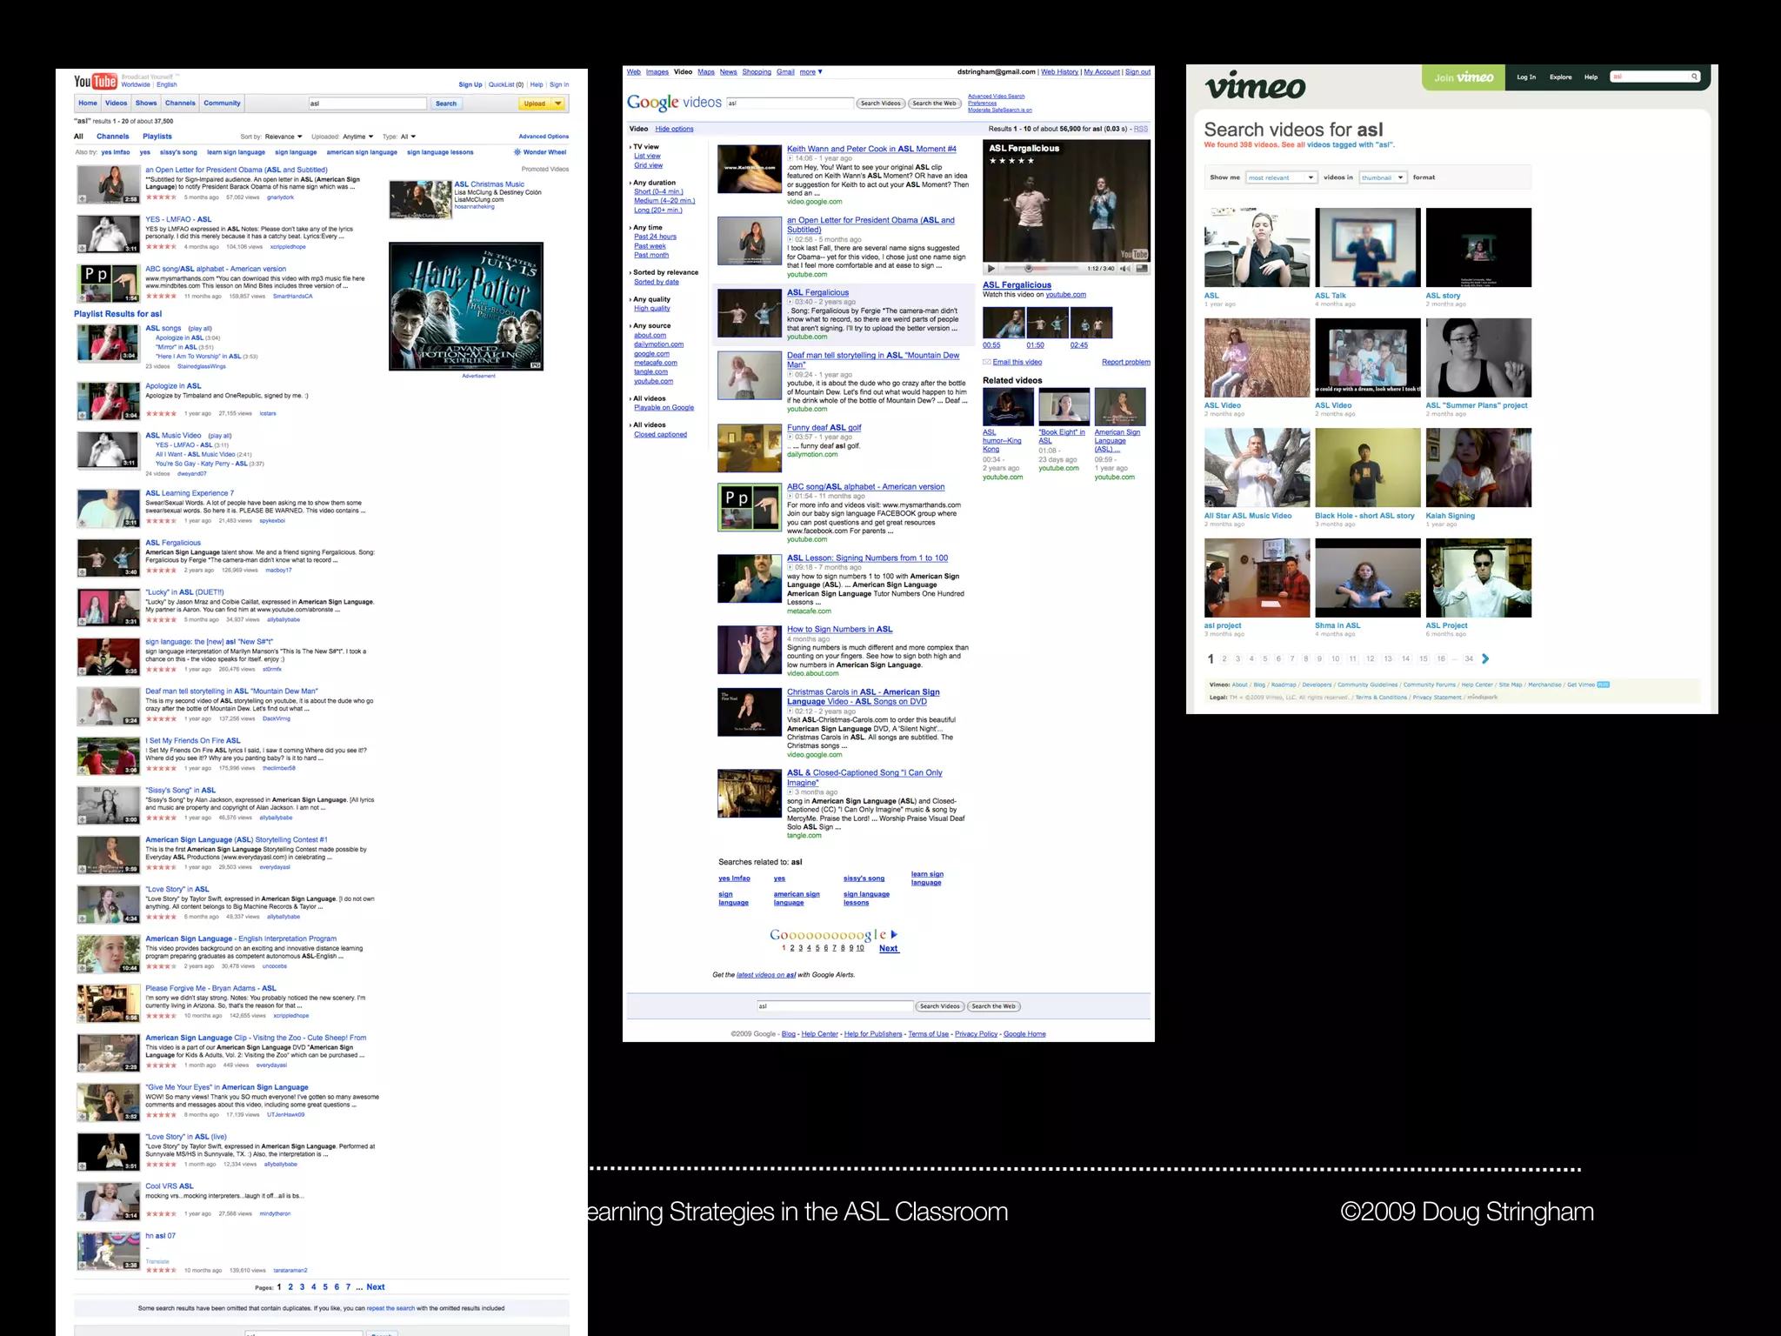The width and height of the screenshot is (1781, 1336).
Task: Mute the video player volume icon
Action: click(1124, 269)
